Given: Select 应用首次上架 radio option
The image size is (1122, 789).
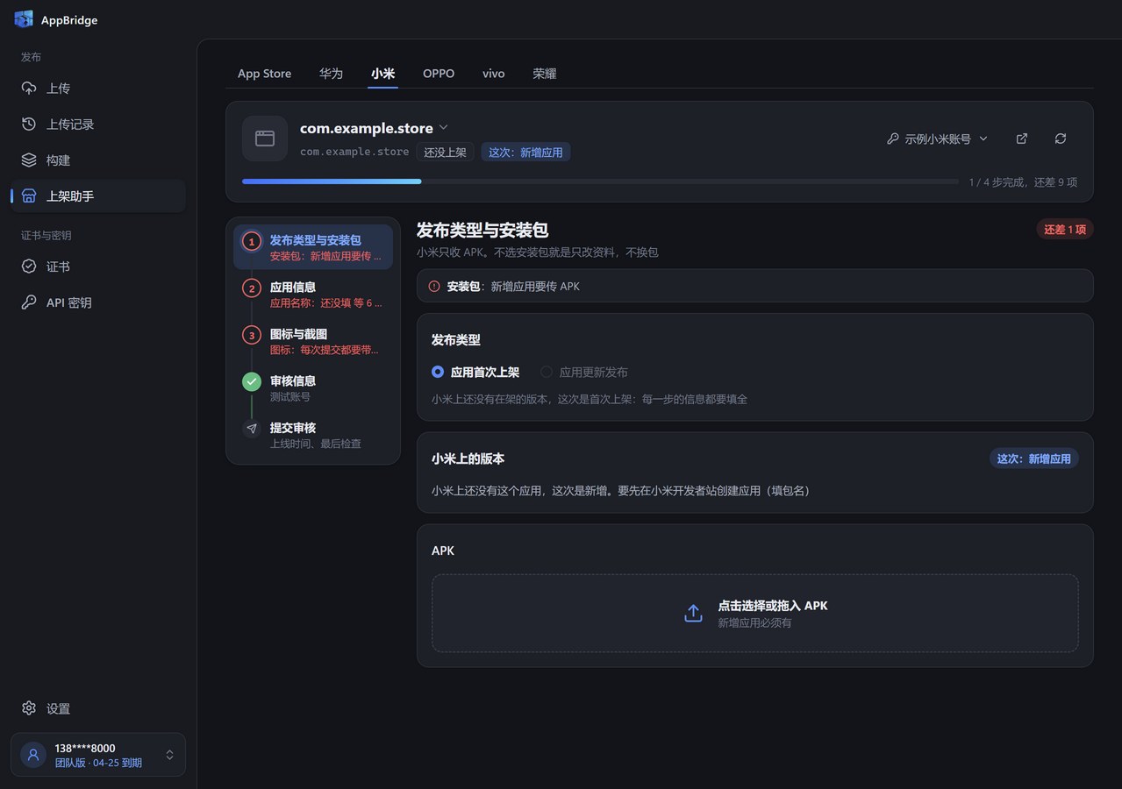Looking at the screenshot, I should (475, 372).
